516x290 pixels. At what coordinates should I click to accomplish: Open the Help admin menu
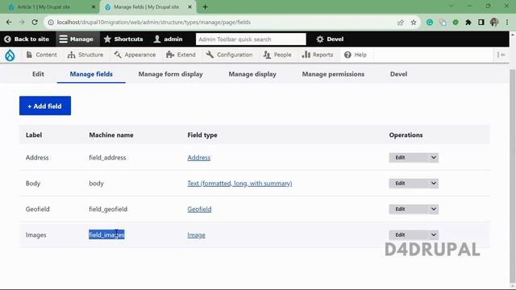tap(356, 55)
